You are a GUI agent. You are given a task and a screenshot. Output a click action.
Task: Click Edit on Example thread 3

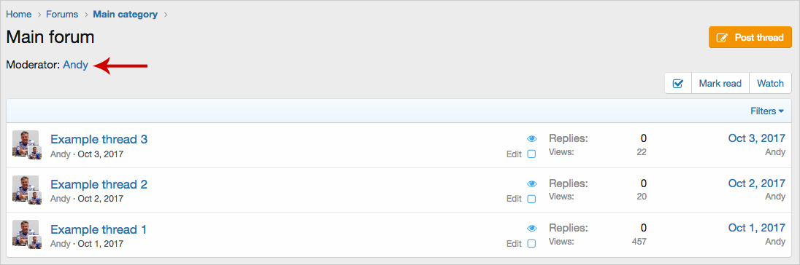(x=514, y=154)
